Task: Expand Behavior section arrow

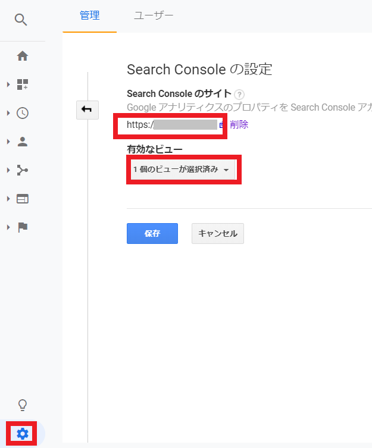Action: pyautogui.click(x=8, y=199)
